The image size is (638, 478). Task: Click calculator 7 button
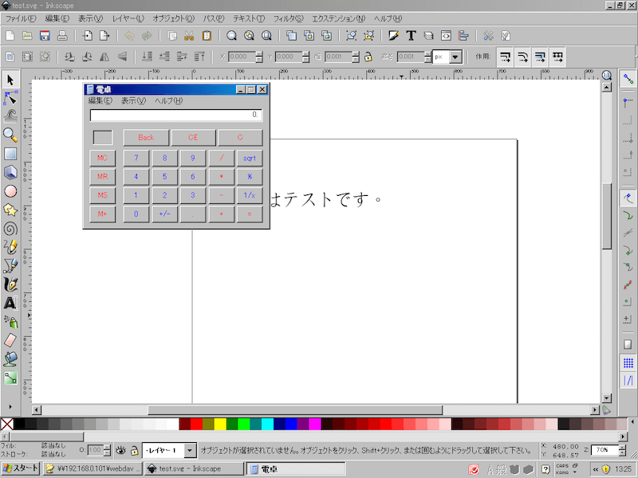point(136,158)
